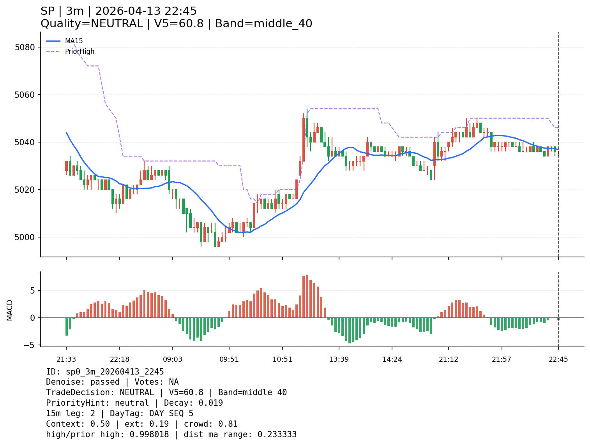Select the ID sp0_3m_20260413_2245 text line
Image resolution: width=590 pixels, height=445 pixels.
click(105, 372)
